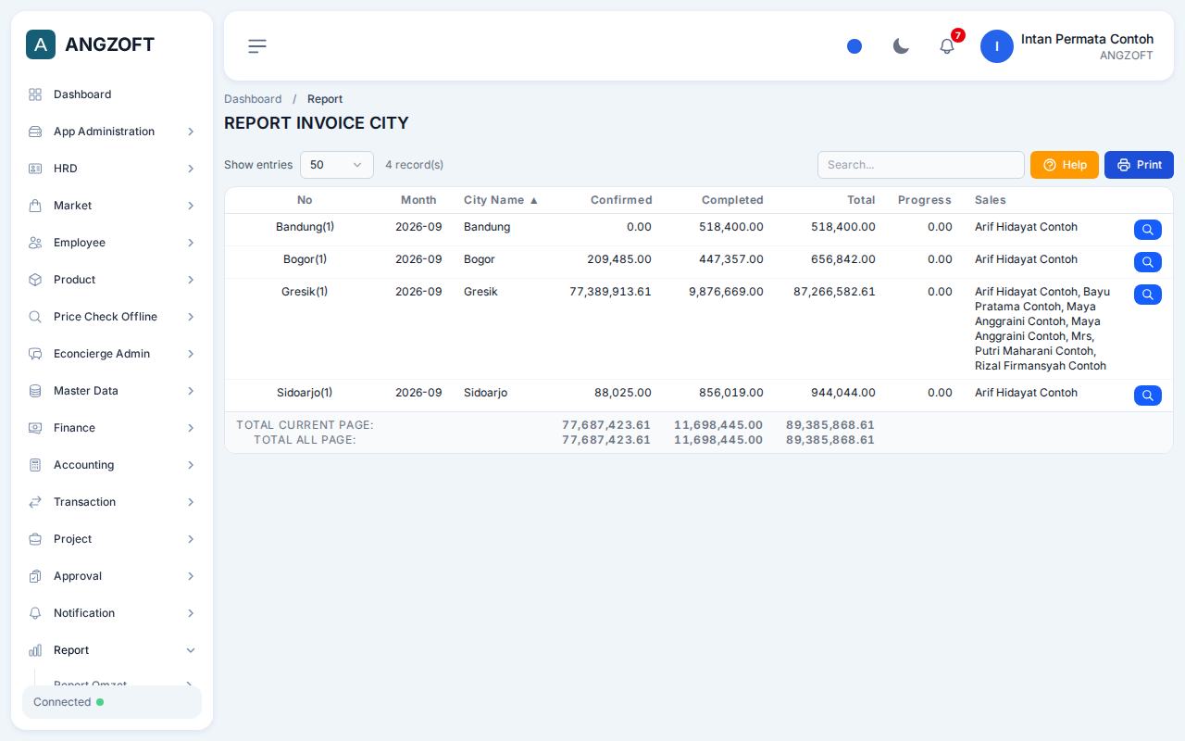This screenshot has height=741, width=1185.
Task: View details for the Bandung row
Action: 1148,230
